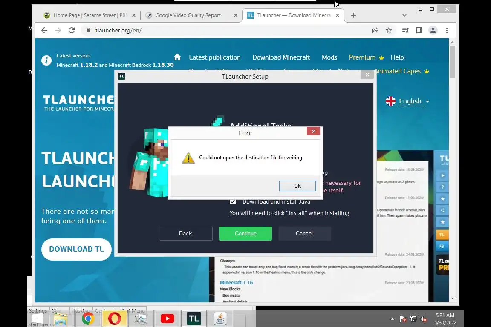The width and height of the screenshot is (491, 327).
Task: Click the muted volume tray icon
Action: (x=423, y=319)
